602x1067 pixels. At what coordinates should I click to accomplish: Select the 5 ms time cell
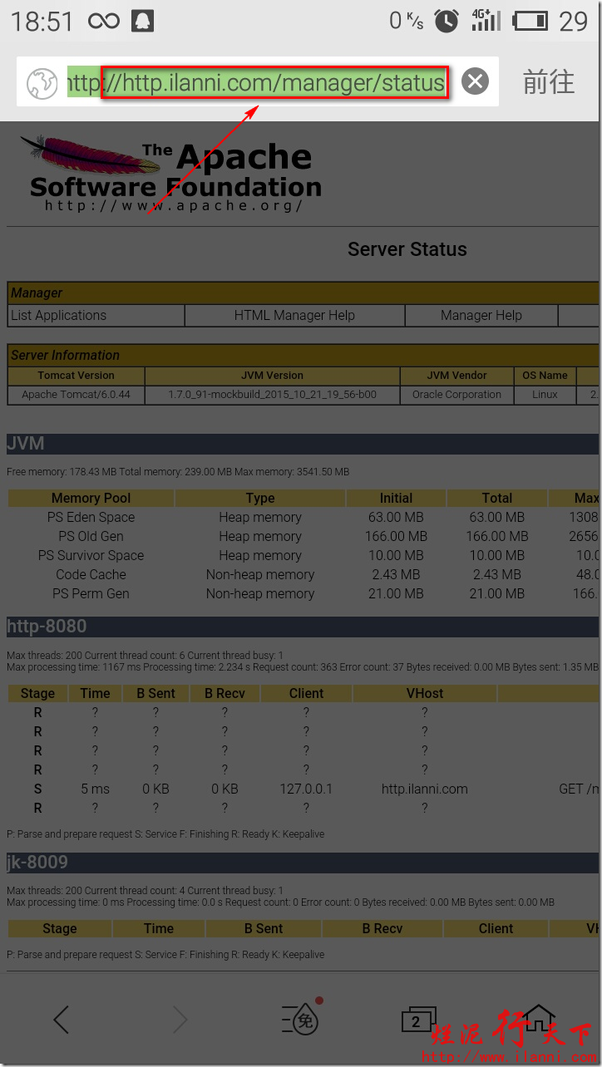(x=95, y=789)
